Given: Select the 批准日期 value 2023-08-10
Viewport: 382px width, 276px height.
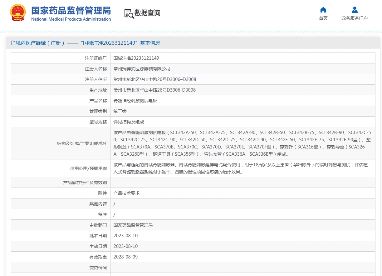Looking at the screenshot, I should pos(125,236).
